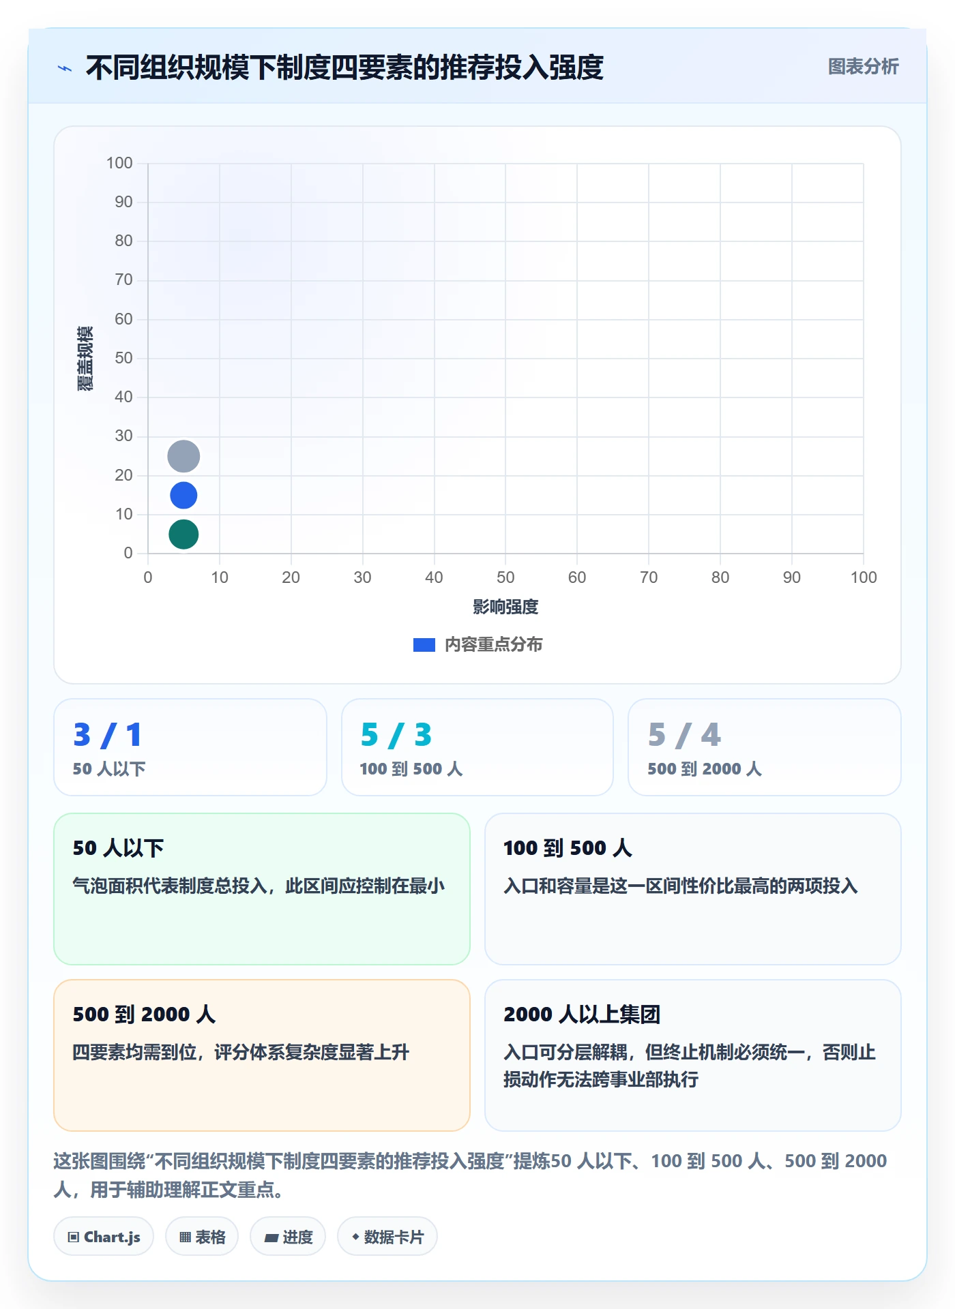The width and height of the screenshot is (955, 1309).
Task: Select the 数据卡片 tag
Action: 387,1237
